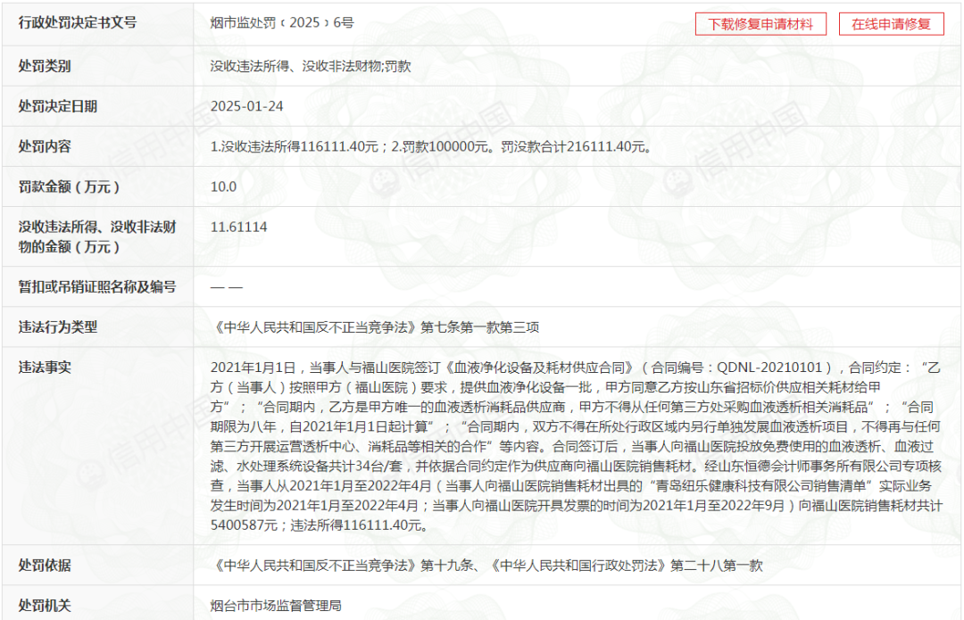This screenshot has height=620, width=964.
Task: Click the 处罚依据 value citing 第十九条
Action: pyautogui.click(x=486, y=566)
